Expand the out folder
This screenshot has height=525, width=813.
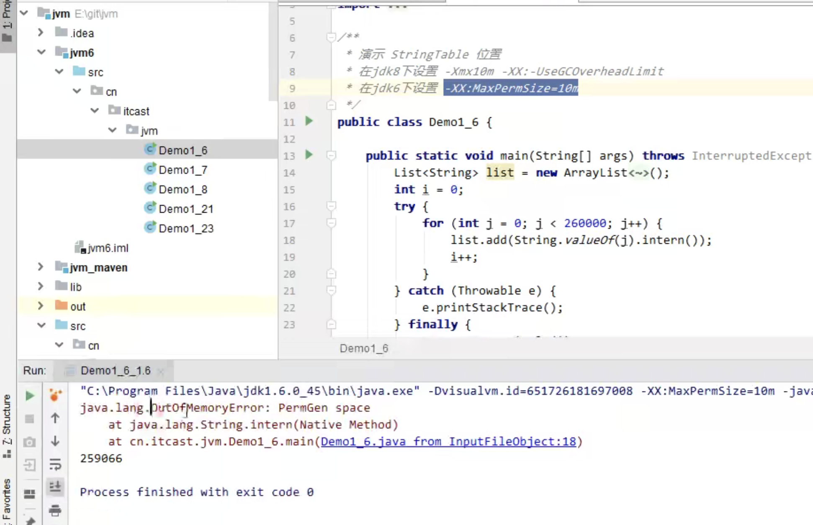[40, 306]
